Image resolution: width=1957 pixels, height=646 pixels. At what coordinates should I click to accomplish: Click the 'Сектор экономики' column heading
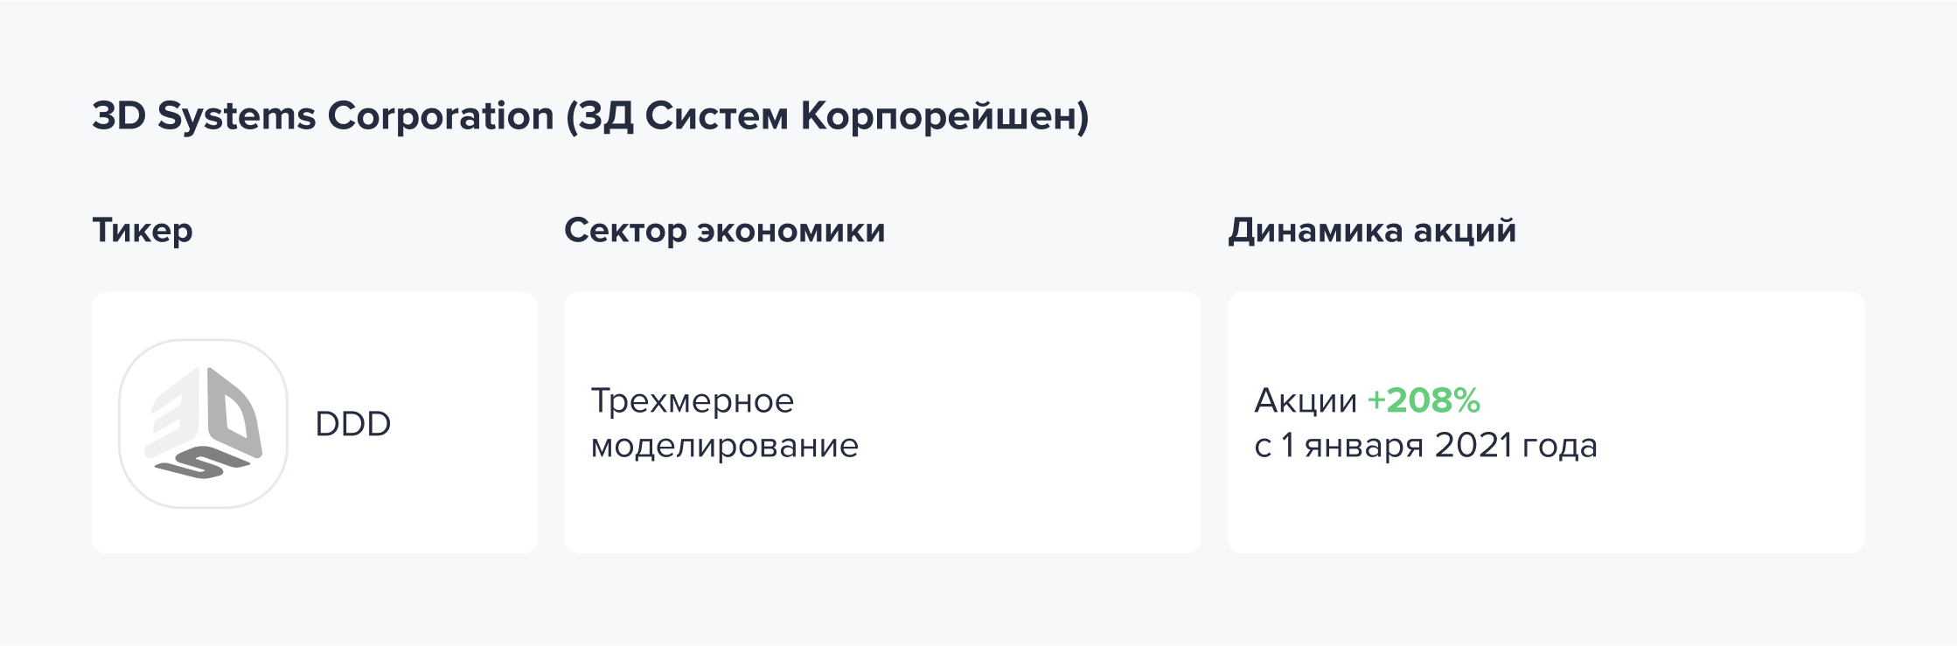point(725,231)
